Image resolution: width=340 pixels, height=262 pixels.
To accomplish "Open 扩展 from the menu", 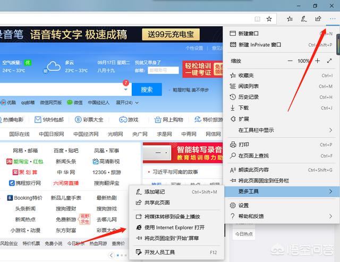I will click(x=281, y=119).
